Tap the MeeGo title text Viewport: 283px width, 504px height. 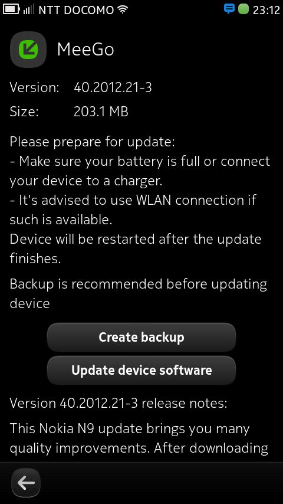tap(85, 50)
